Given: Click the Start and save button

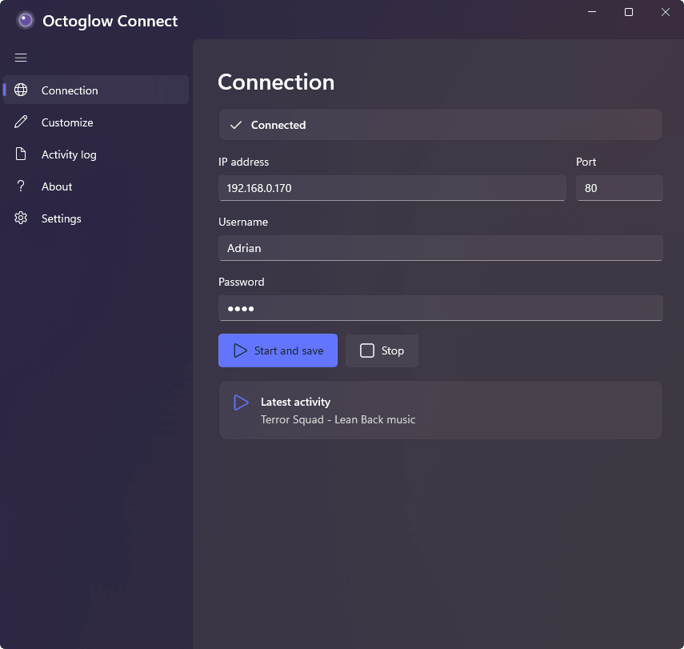Looking at the screenshot, I should point(278,351).
